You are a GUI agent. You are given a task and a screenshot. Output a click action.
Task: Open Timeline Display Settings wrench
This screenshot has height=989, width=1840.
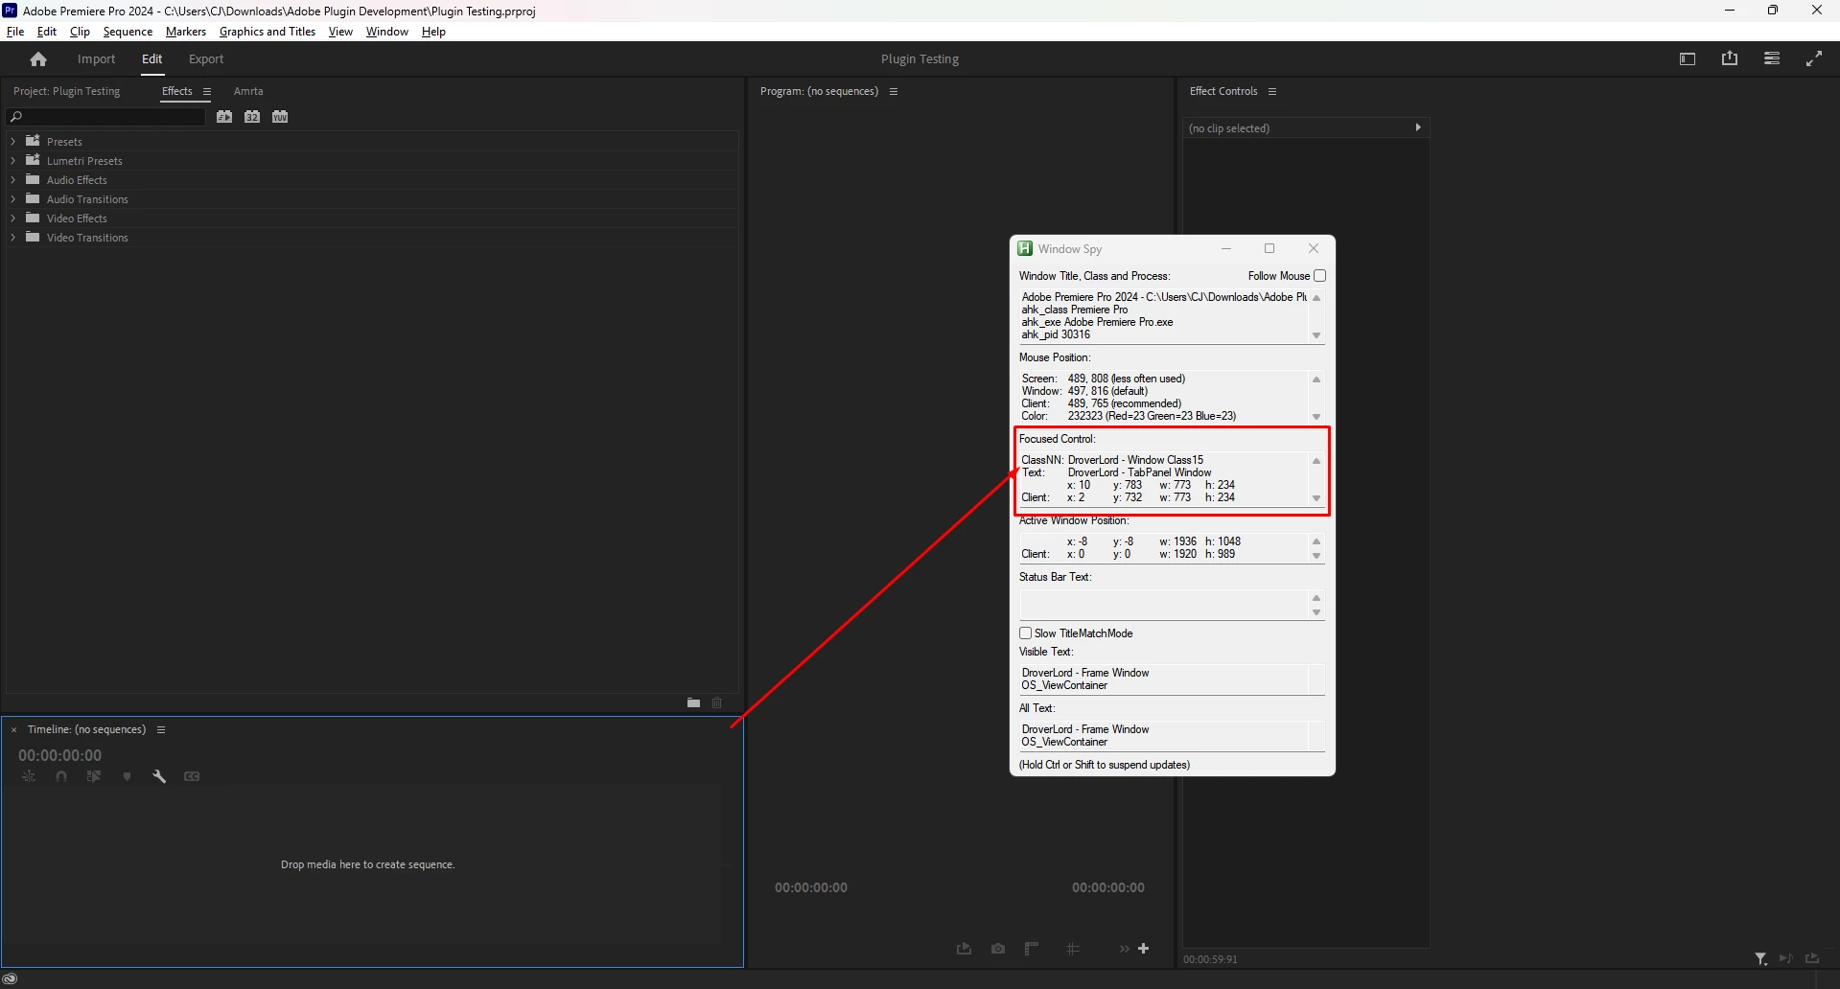[x=159, y=776]
